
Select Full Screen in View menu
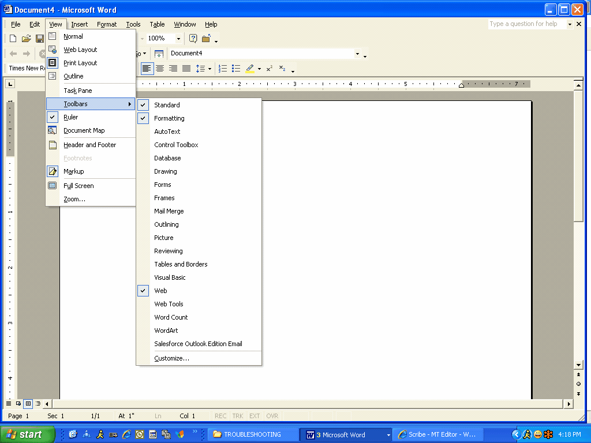(91, 186)
